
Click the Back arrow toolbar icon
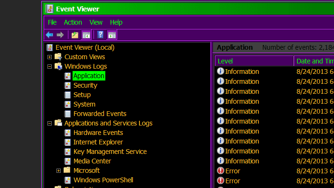click(49, 35)
